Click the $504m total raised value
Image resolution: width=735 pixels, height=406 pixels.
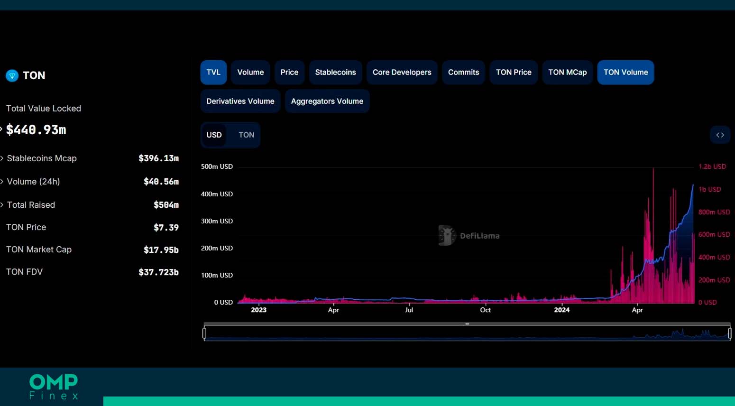[166, 205]
